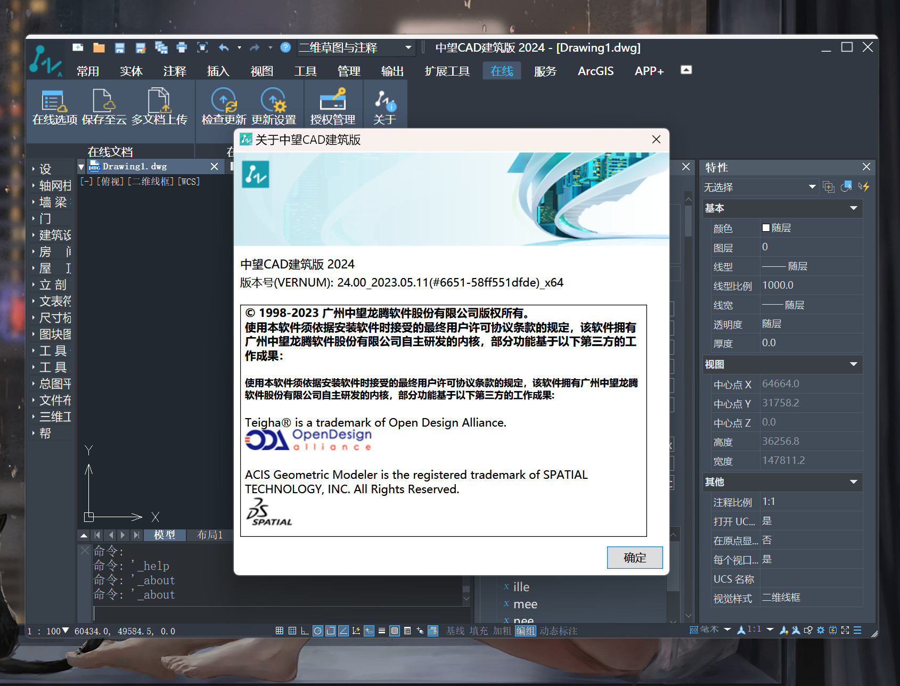Open the 二维草图与注释 workspace dropdown
This screenshot has height=686, width=900.
(356, 47)
